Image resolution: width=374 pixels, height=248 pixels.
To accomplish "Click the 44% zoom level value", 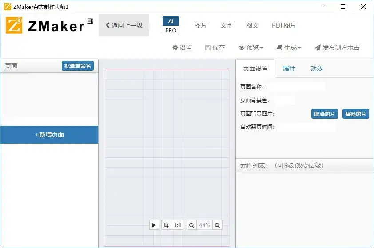I will point(204,225).
